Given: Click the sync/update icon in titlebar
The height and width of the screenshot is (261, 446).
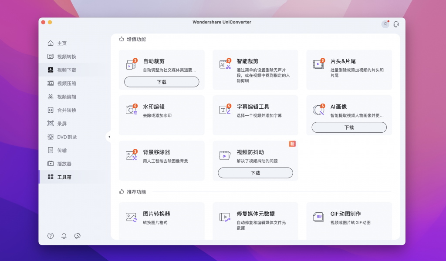Looking at the screenshot, I should pyautogui.click(x=396, y=24).
